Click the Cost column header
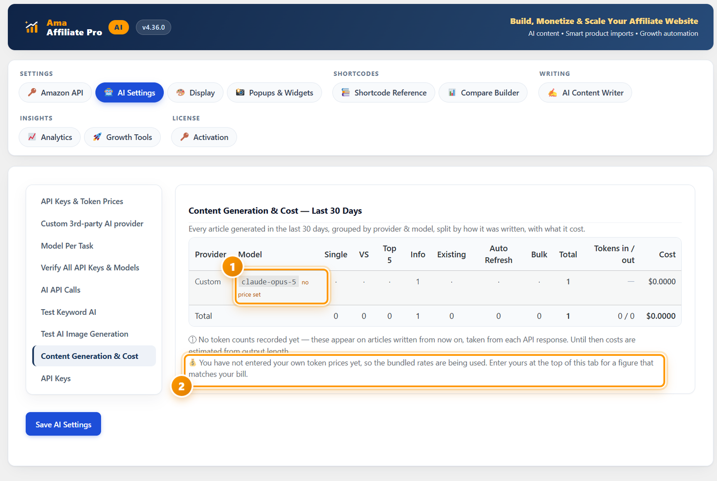The image size is (717, 481). pos(667,254)
